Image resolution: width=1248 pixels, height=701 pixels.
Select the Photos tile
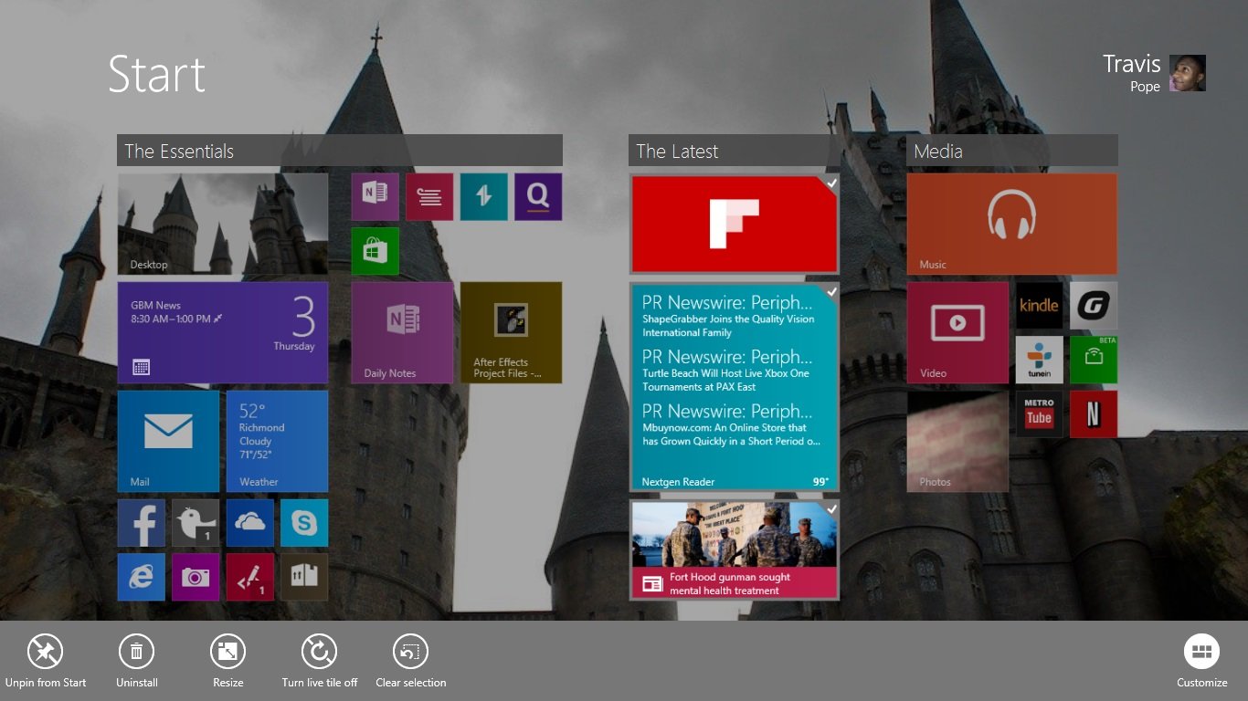tap(957, 441)
